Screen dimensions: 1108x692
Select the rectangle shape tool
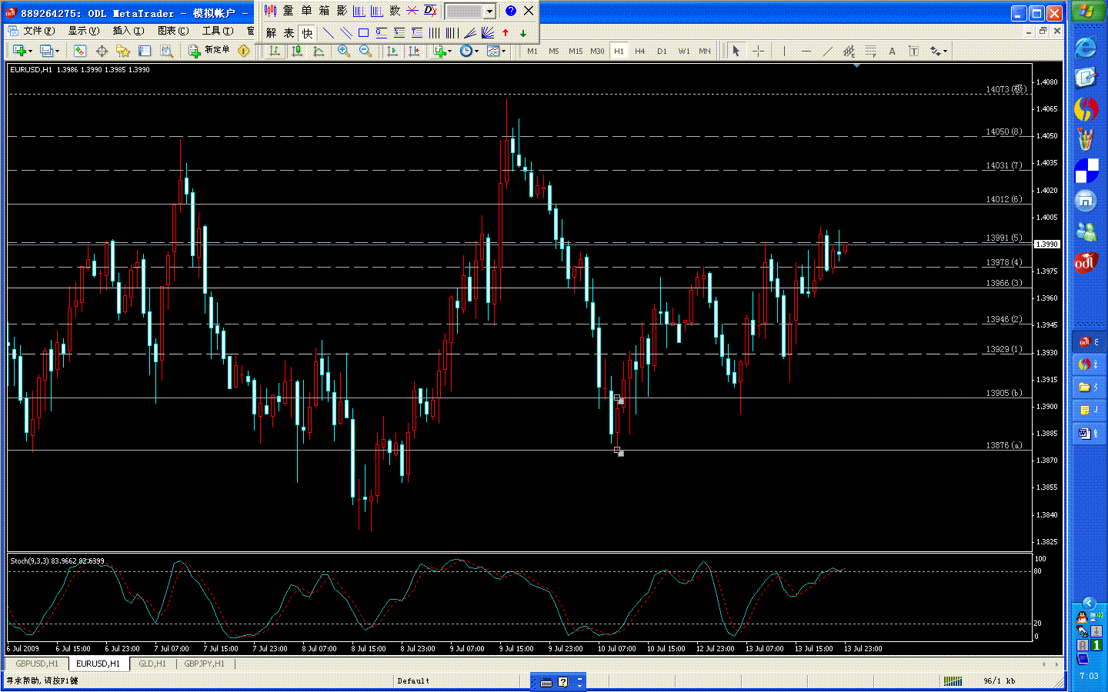point(363,32)
